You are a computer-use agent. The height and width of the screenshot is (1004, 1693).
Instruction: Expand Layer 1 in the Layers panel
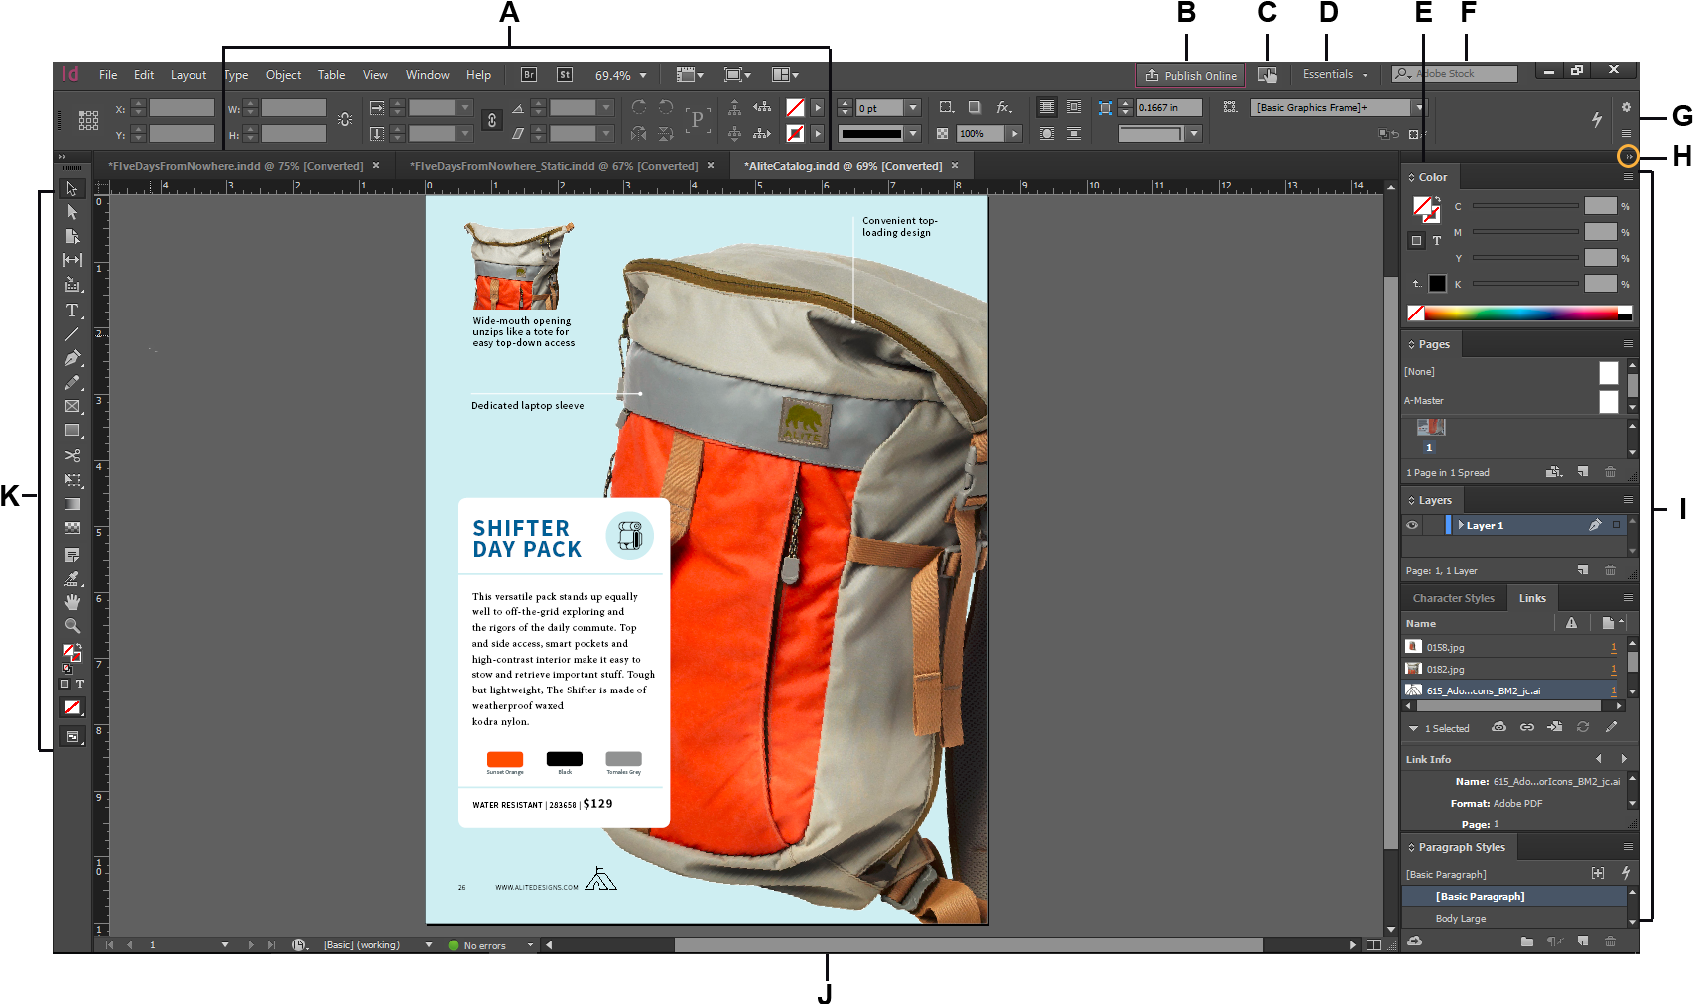1463,525
